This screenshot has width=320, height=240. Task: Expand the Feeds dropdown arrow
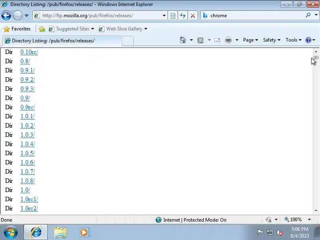tap(209, 40)
